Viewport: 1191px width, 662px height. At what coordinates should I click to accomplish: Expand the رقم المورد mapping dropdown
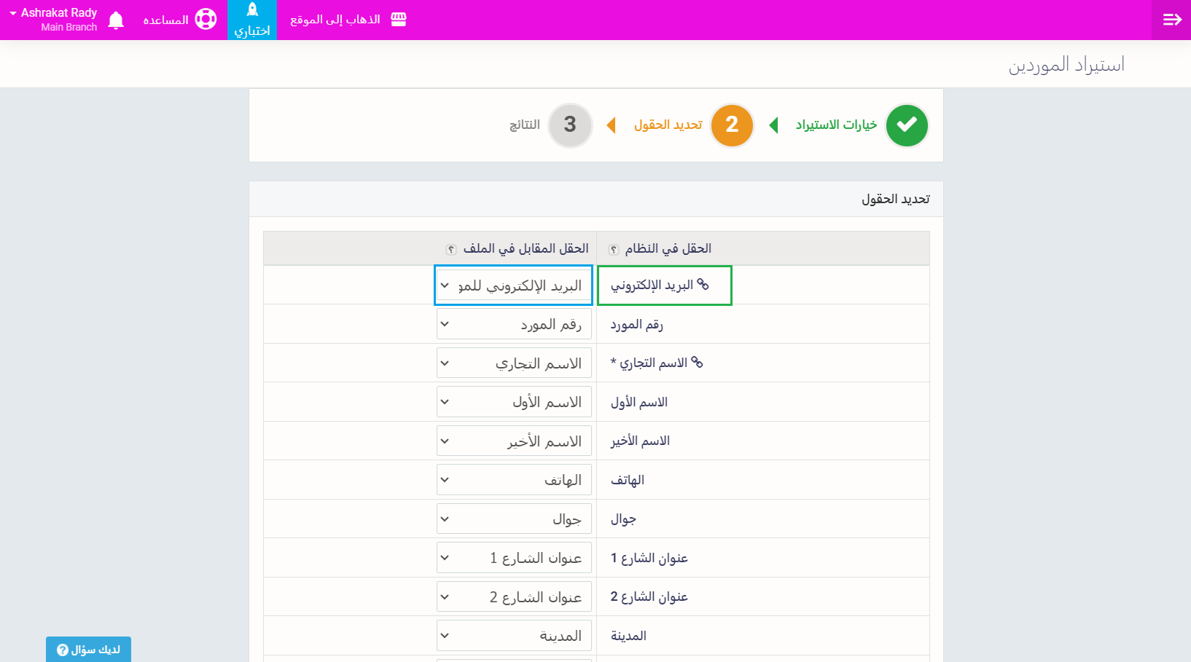coord(513,324)
